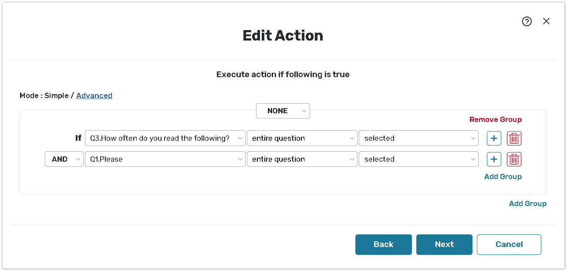
Task: Open second row's entire question dropdown
Action: 302,159
